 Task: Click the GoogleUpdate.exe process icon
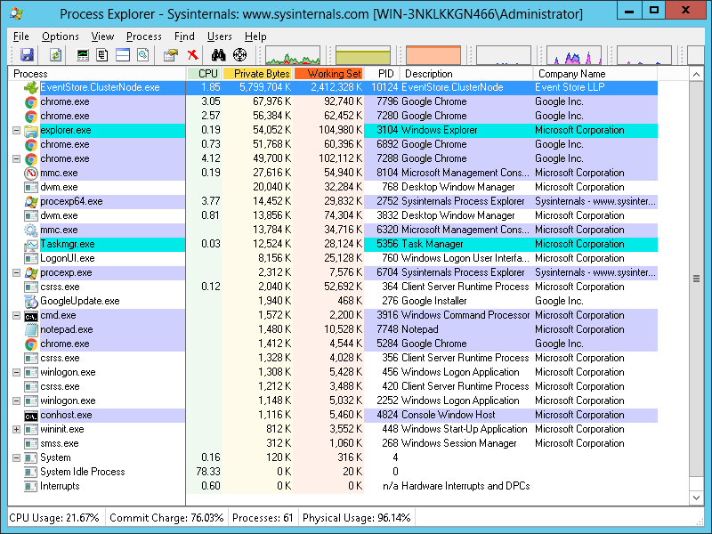pos(31,302)
